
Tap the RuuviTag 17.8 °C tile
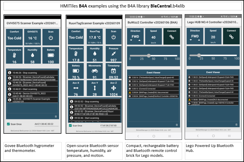tap(95, 36)
